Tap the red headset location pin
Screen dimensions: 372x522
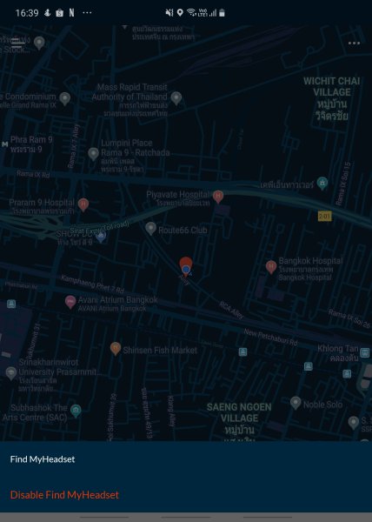point(186,265)
